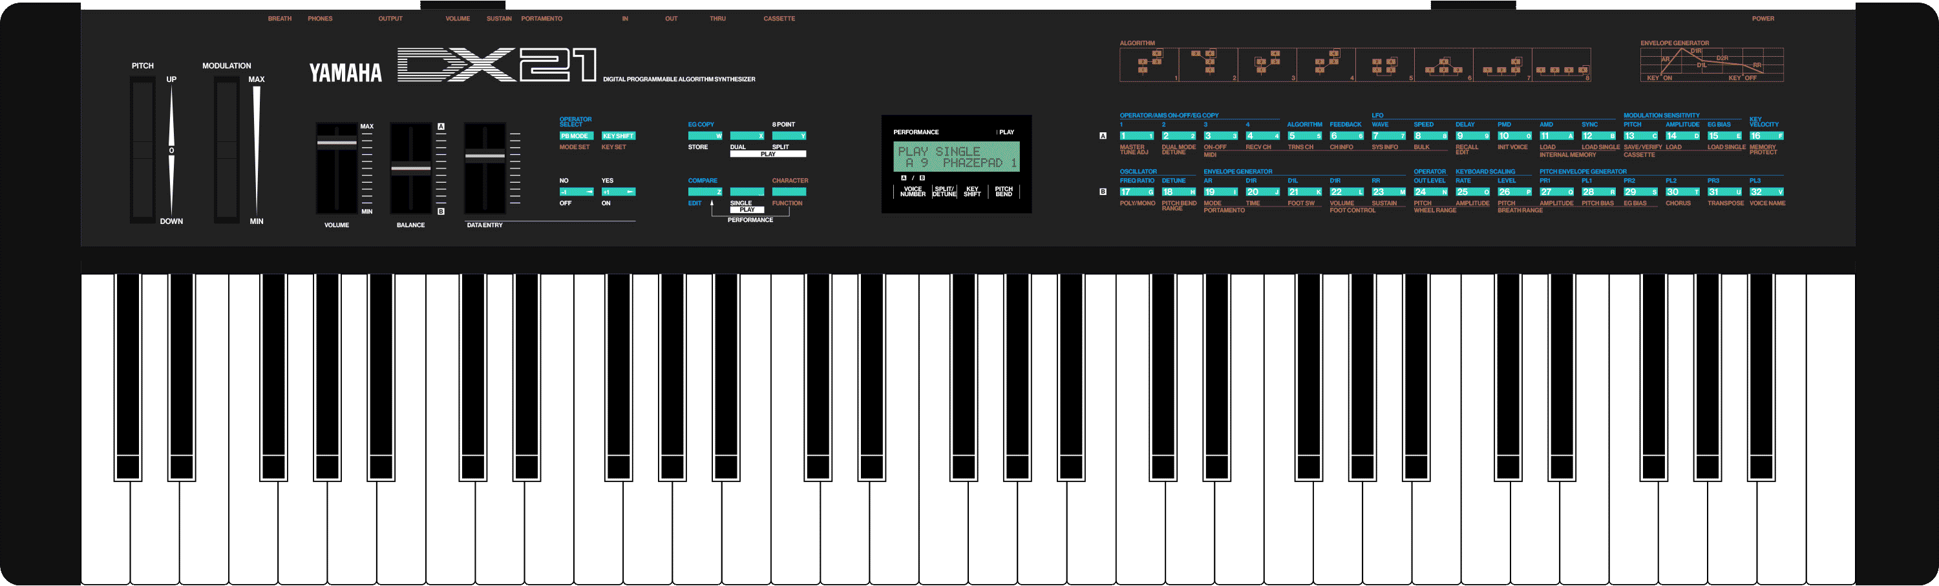Click the MODULATION wheel

227,148
